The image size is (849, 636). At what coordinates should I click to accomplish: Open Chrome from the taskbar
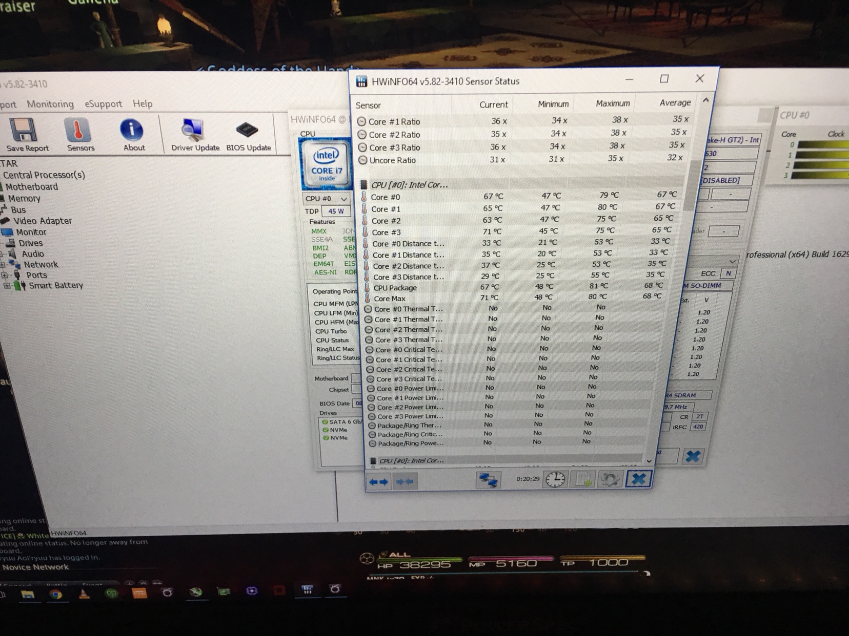(56, 594)
